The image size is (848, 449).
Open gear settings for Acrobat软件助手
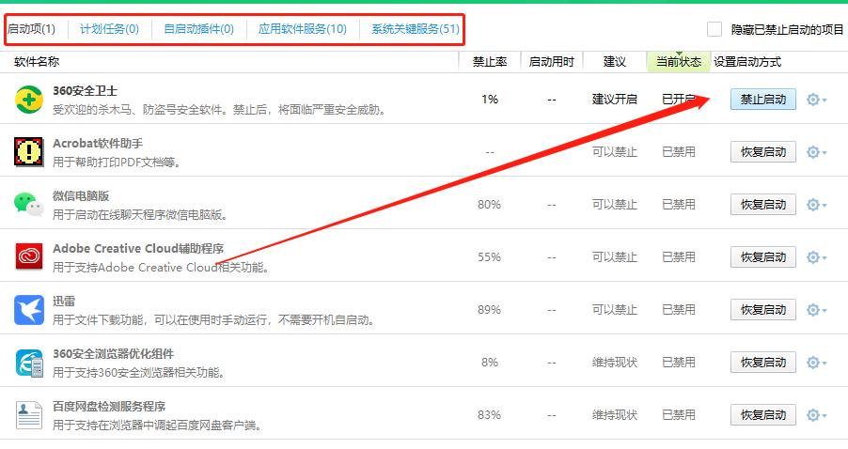[x=816, y=152]
